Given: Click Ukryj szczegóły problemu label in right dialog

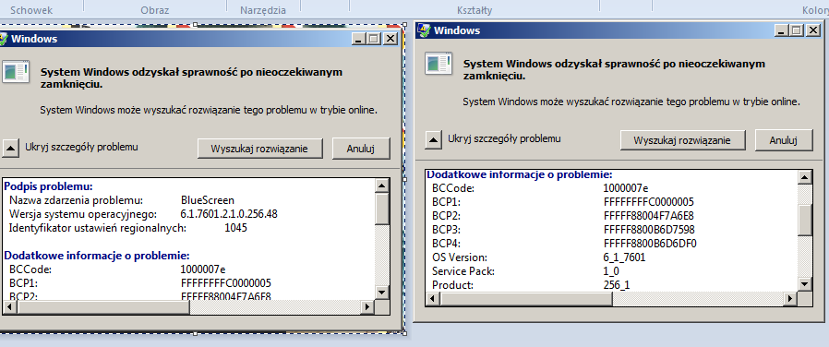Looking at the screenshot, I should click(x=504, y=139).
